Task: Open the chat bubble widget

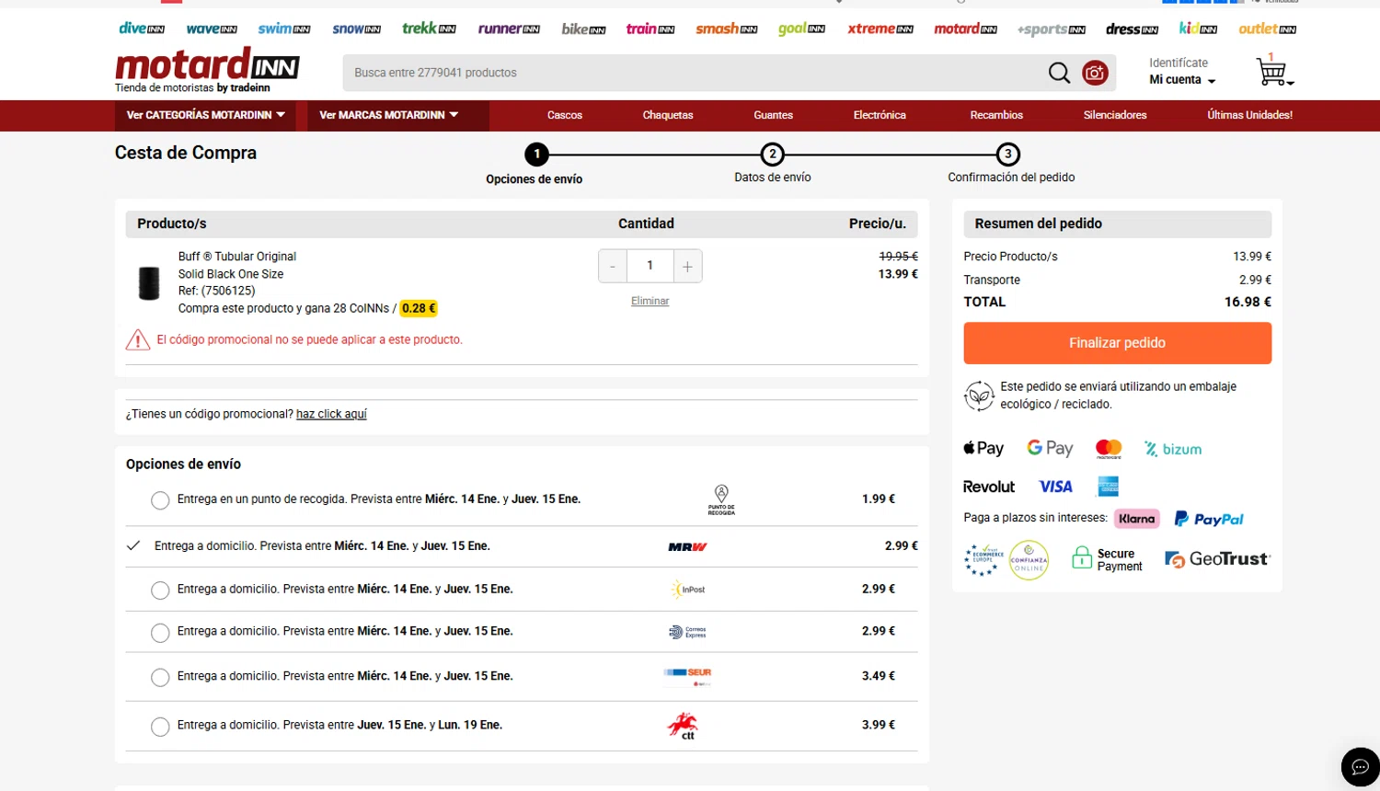Action: tap(1360, 767)
